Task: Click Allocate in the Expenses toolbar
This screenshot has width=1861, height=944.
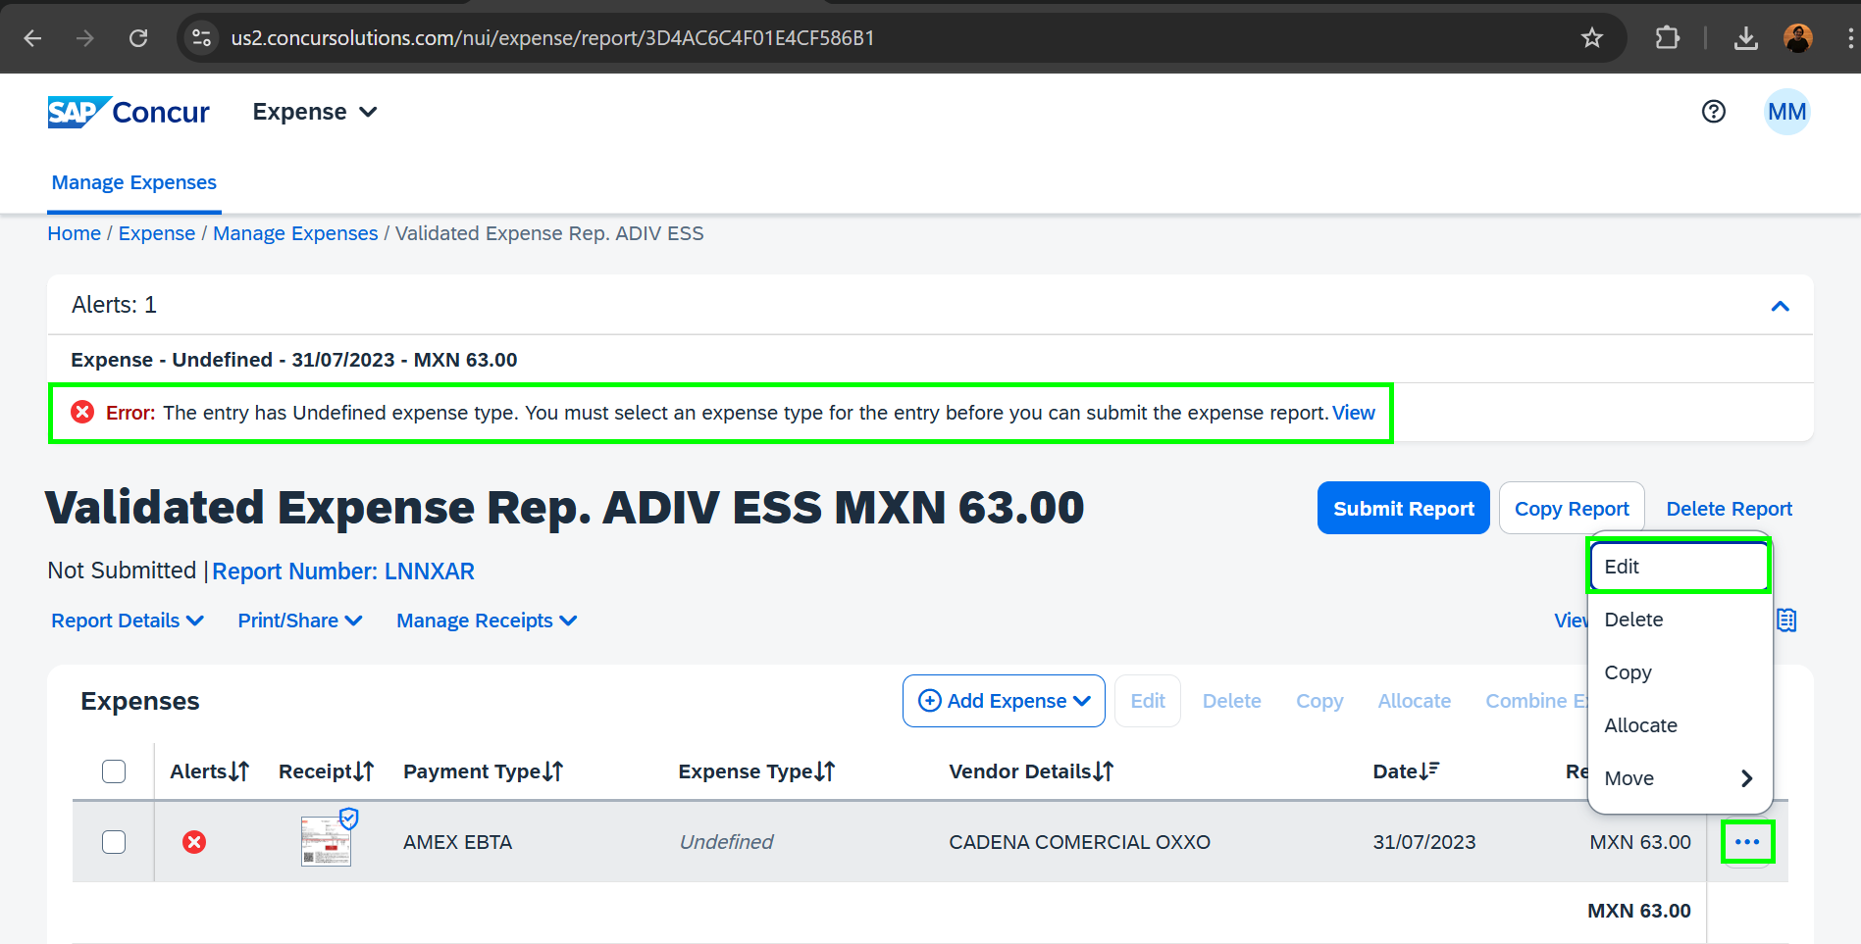Action: click(x=1414, y=701)
